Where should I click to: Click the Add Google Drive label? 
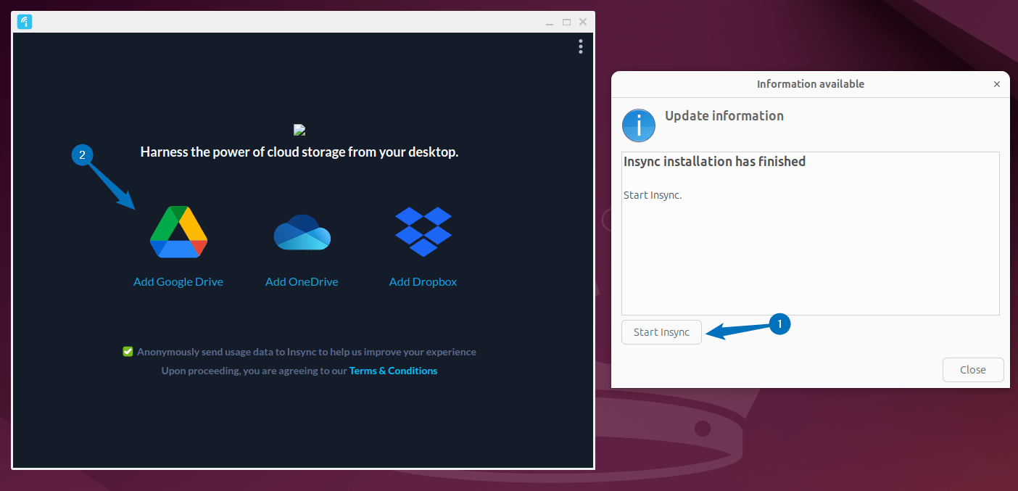(x=178, y=281)
